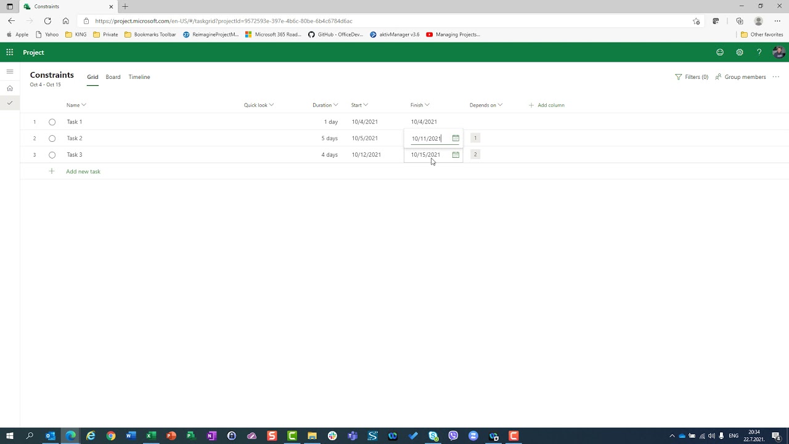Expand the Finish column dropdown
The width and height of the screenshot is (789, 444).
(427, 105)
